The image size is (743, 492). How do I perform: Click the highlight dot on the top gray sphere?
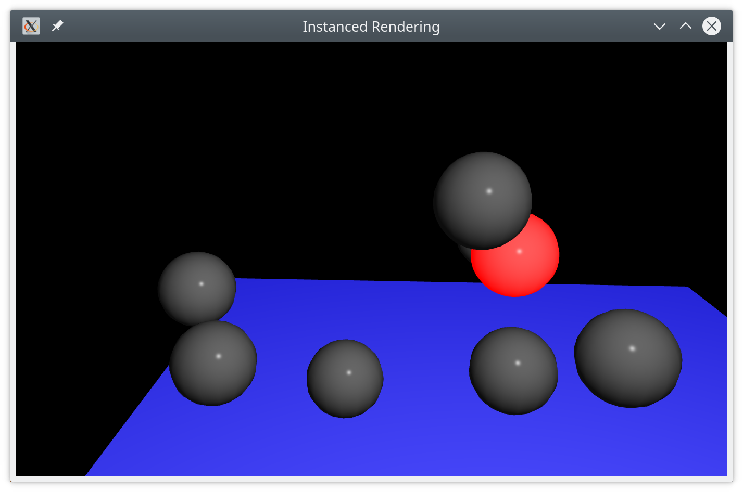point(489,191)
